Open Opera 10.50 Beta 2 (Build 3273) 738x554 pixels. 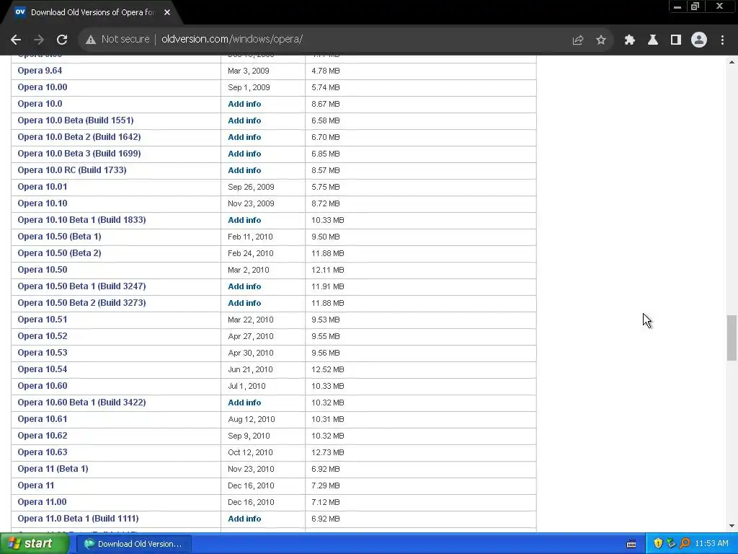pyautogui.click(x=82, y=303)
